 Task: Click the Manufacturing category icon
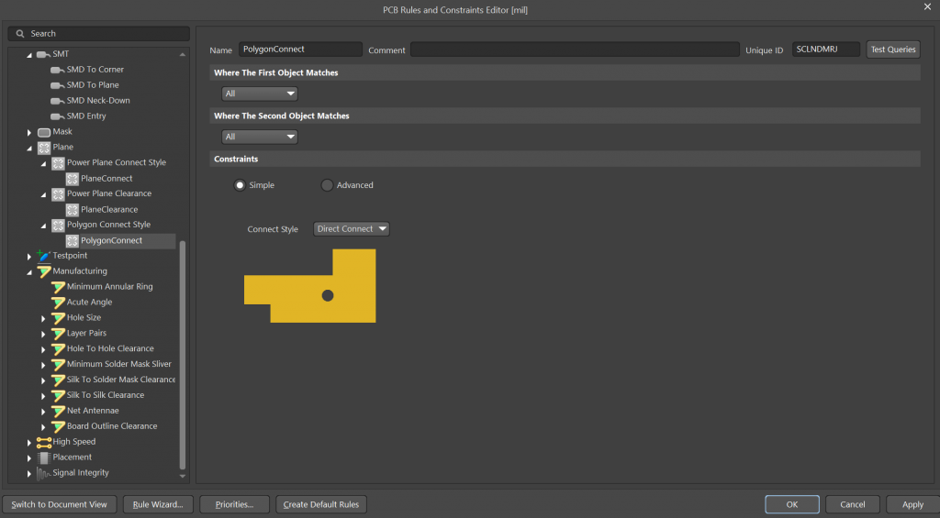[44, 271]
